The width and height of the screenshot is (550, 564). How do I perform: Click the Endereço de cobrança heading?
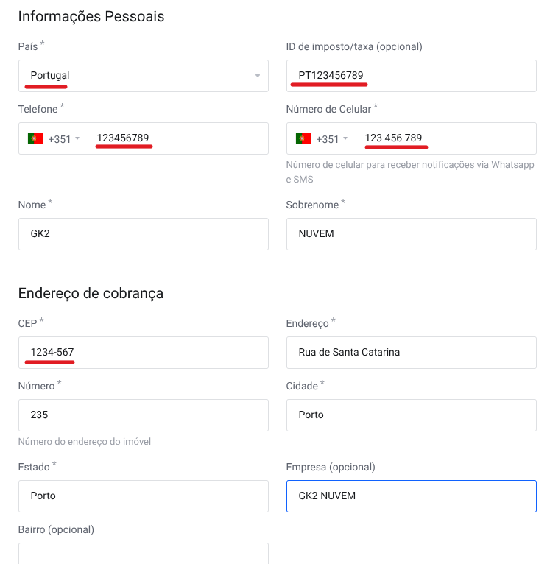(91, 293)
